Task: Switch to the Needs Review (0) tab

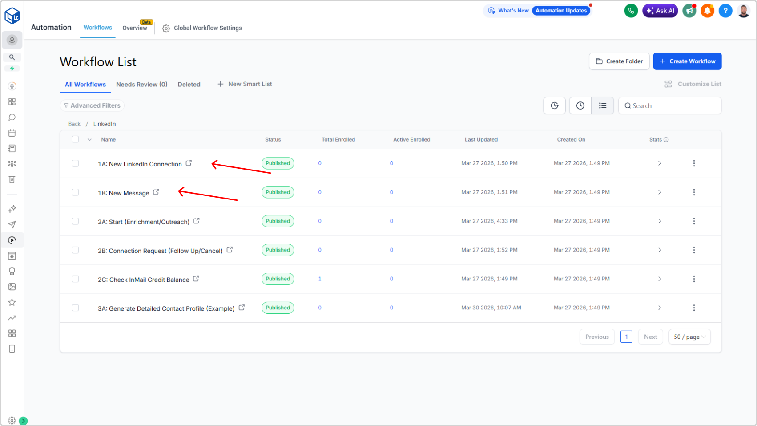Action: [142, 85]
